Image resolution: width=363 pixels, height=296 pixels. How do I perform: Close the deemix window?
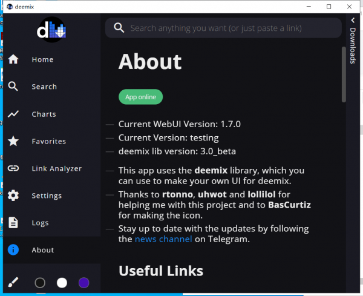coord(349,7)
